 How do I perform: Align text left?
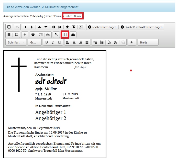pyautogui.click(x=68, y=42)
